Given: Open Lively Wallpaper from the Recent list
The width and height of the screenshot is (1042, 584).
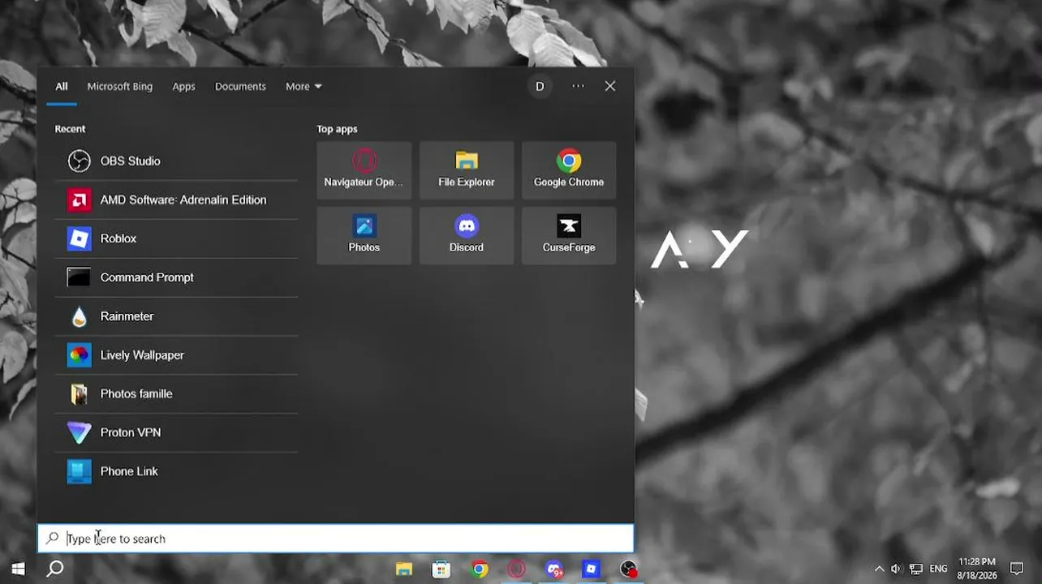Looking at the screenshot, I should 176,355.
